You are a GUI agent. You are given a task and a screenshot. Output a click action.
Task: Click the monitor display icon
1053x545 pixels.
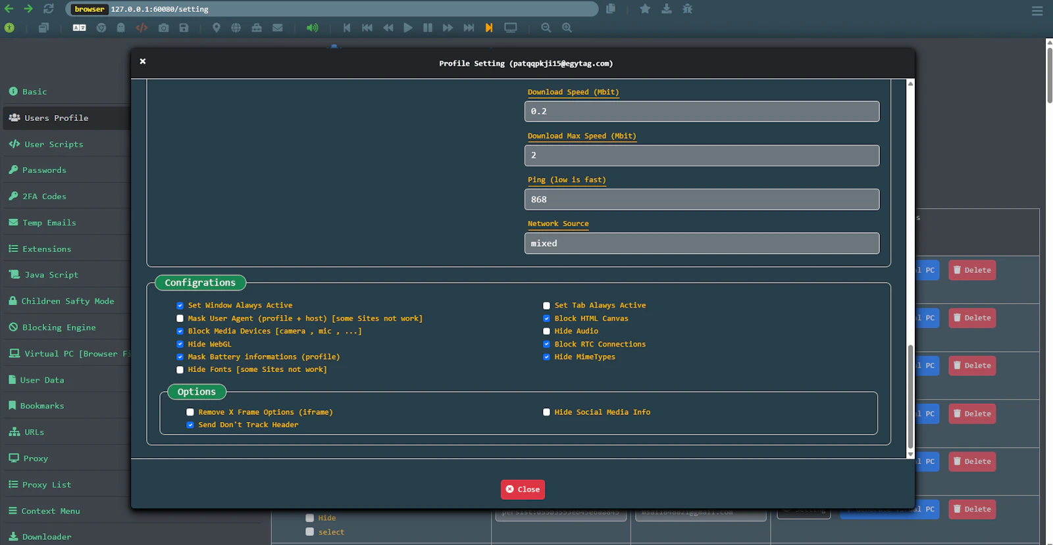point(511,28)
